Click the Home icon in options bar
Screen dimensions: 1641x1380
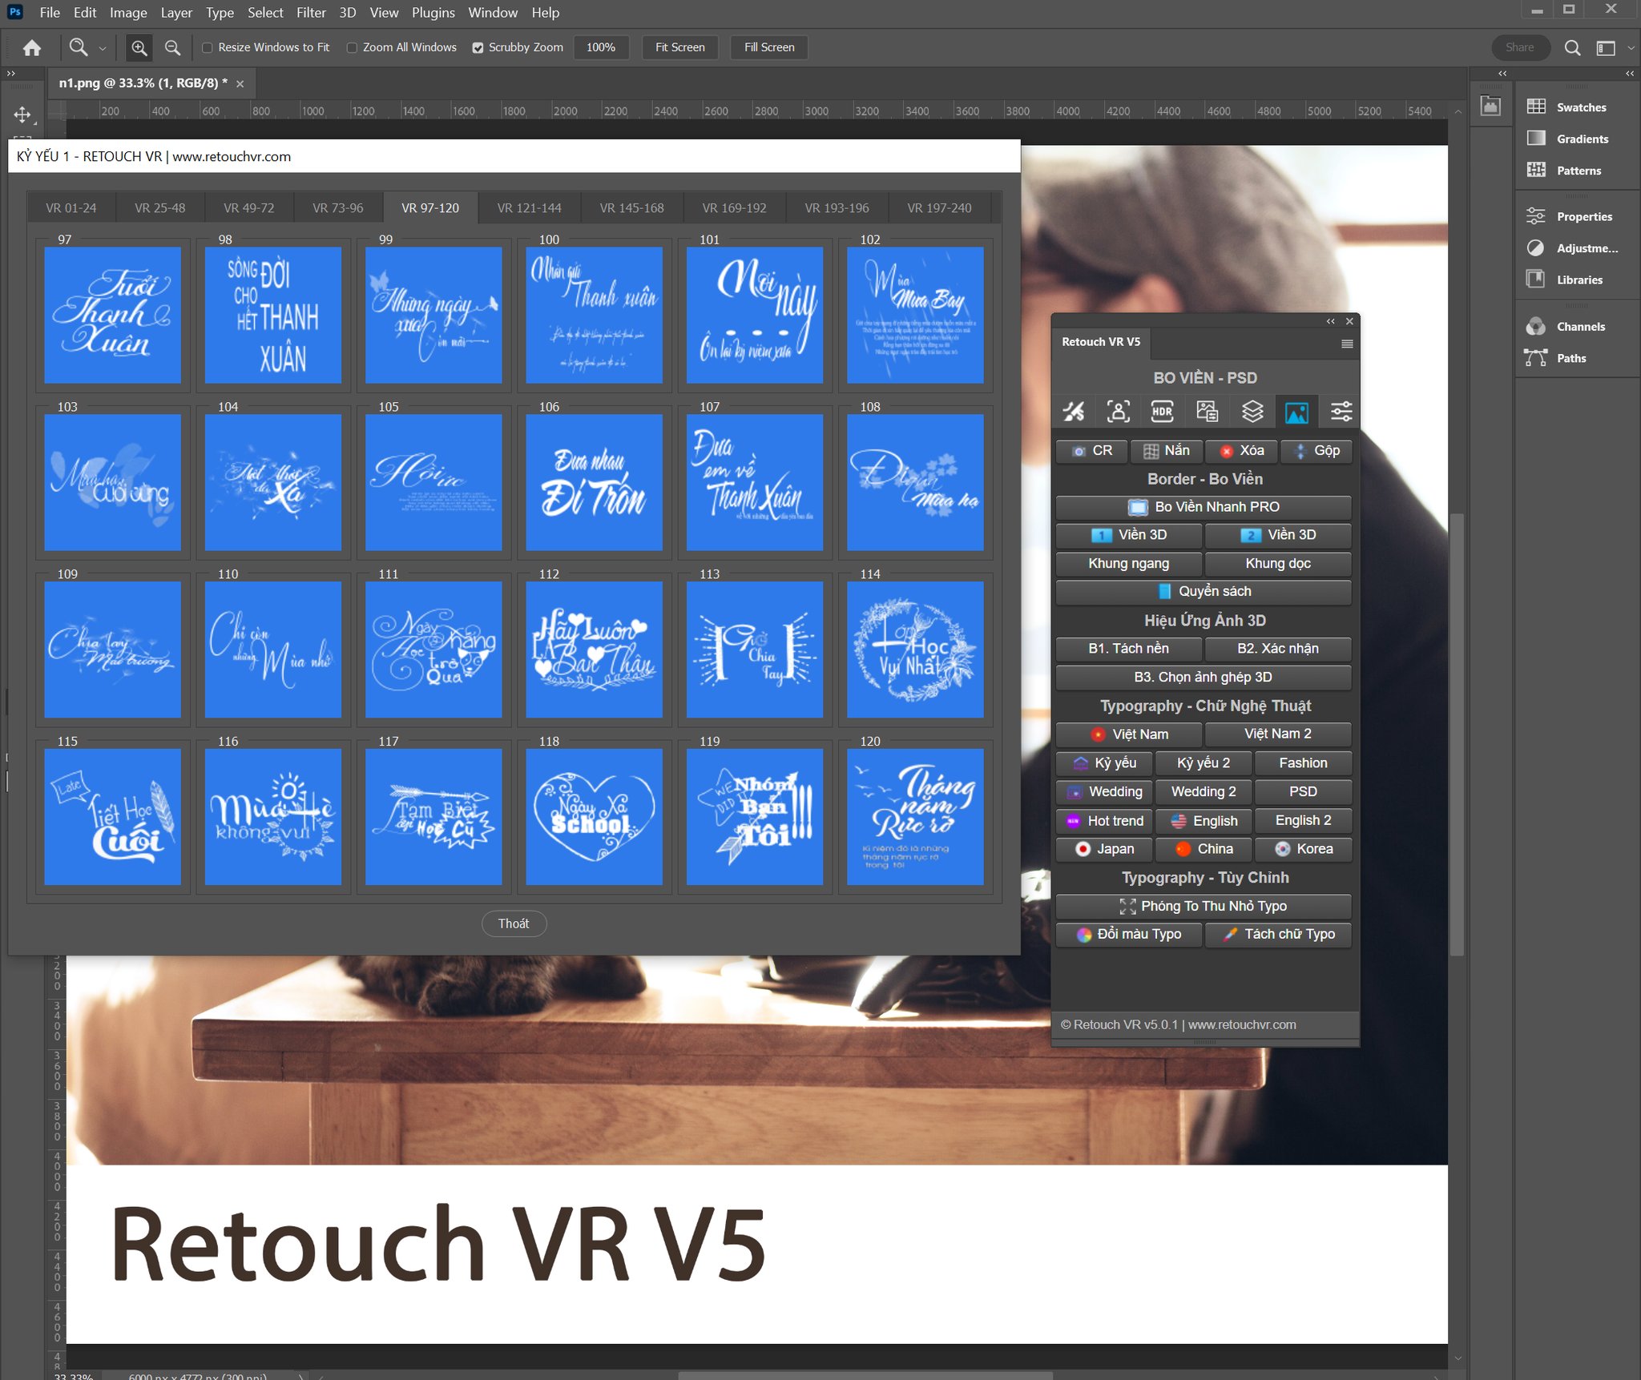pos(32,48)
